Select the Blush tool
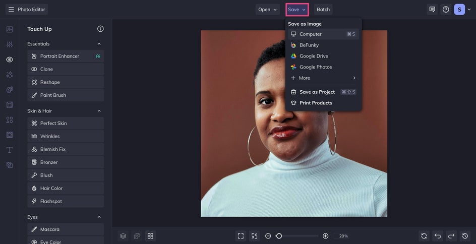 tap(66, 175)
